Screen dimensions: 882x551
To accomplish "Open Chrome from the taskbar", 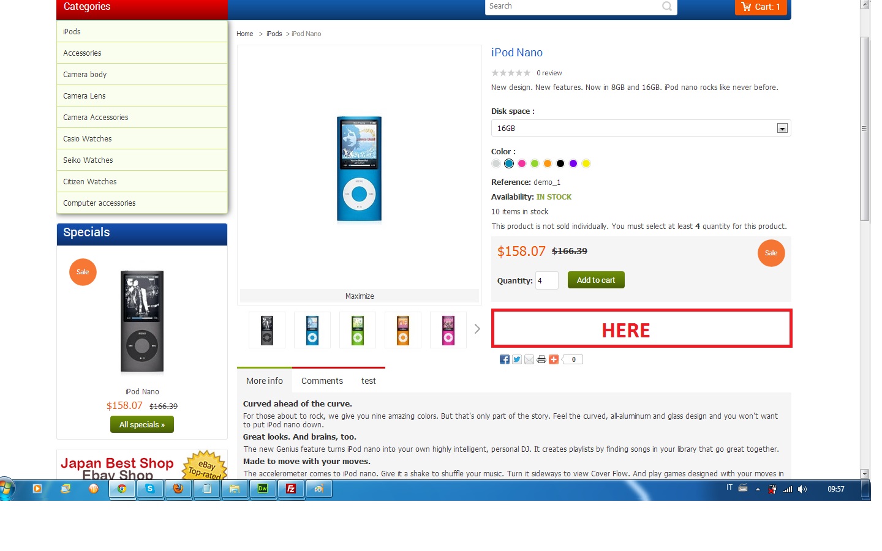I will coord(122,489).
